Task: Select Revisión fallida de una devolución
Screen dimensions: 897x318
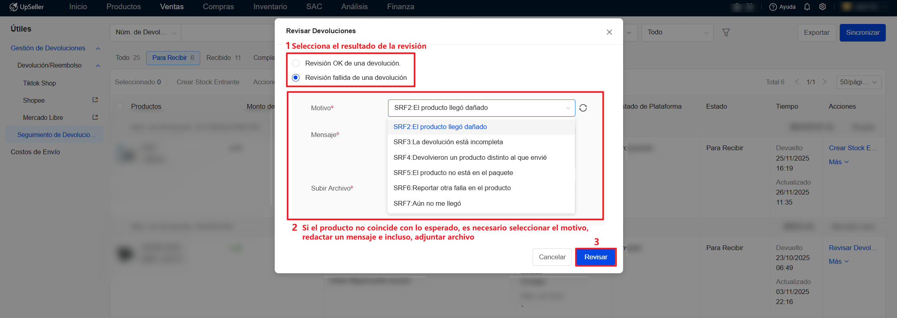Action: (x=296, y=78)
